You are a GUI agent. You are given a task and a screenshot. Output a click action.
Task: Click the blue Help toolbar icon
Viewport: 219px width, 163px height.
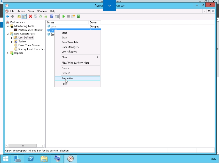pos(52,16)
